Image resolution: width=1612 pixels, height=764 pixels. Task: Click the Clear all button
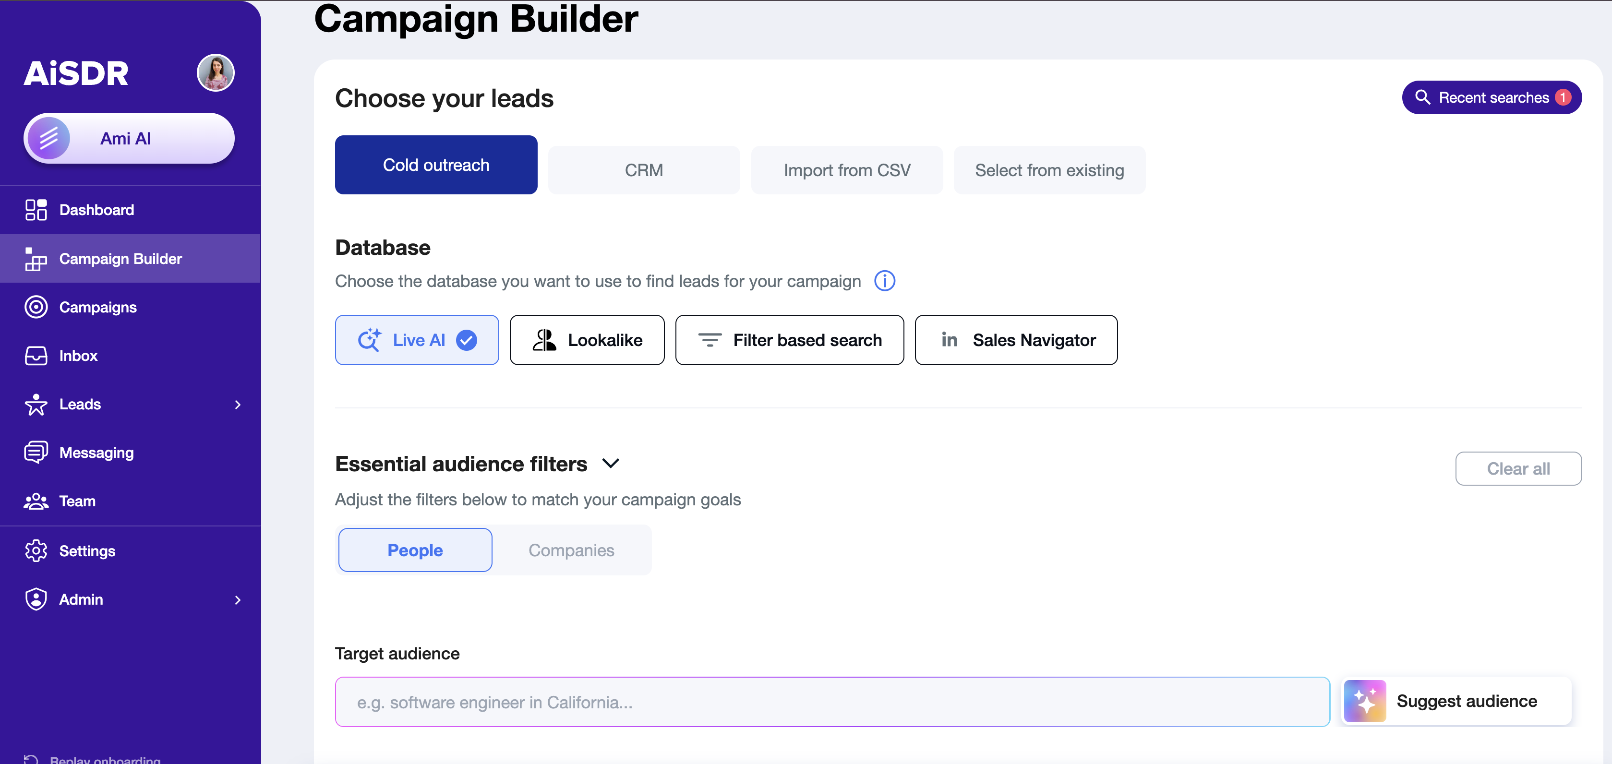click(x=1518, y=469)
